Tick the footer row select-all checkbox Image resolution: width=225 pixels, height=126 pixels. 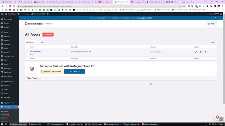coord(27,58)
